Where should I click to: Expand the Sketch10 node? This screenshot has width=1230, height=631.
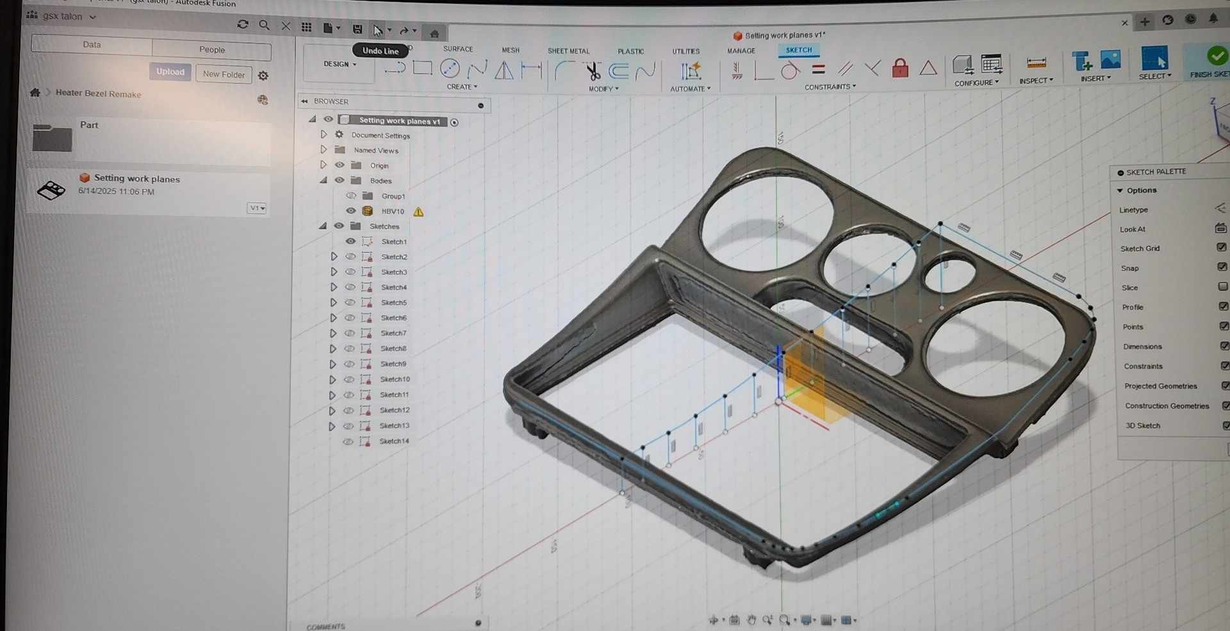(332, 379)
